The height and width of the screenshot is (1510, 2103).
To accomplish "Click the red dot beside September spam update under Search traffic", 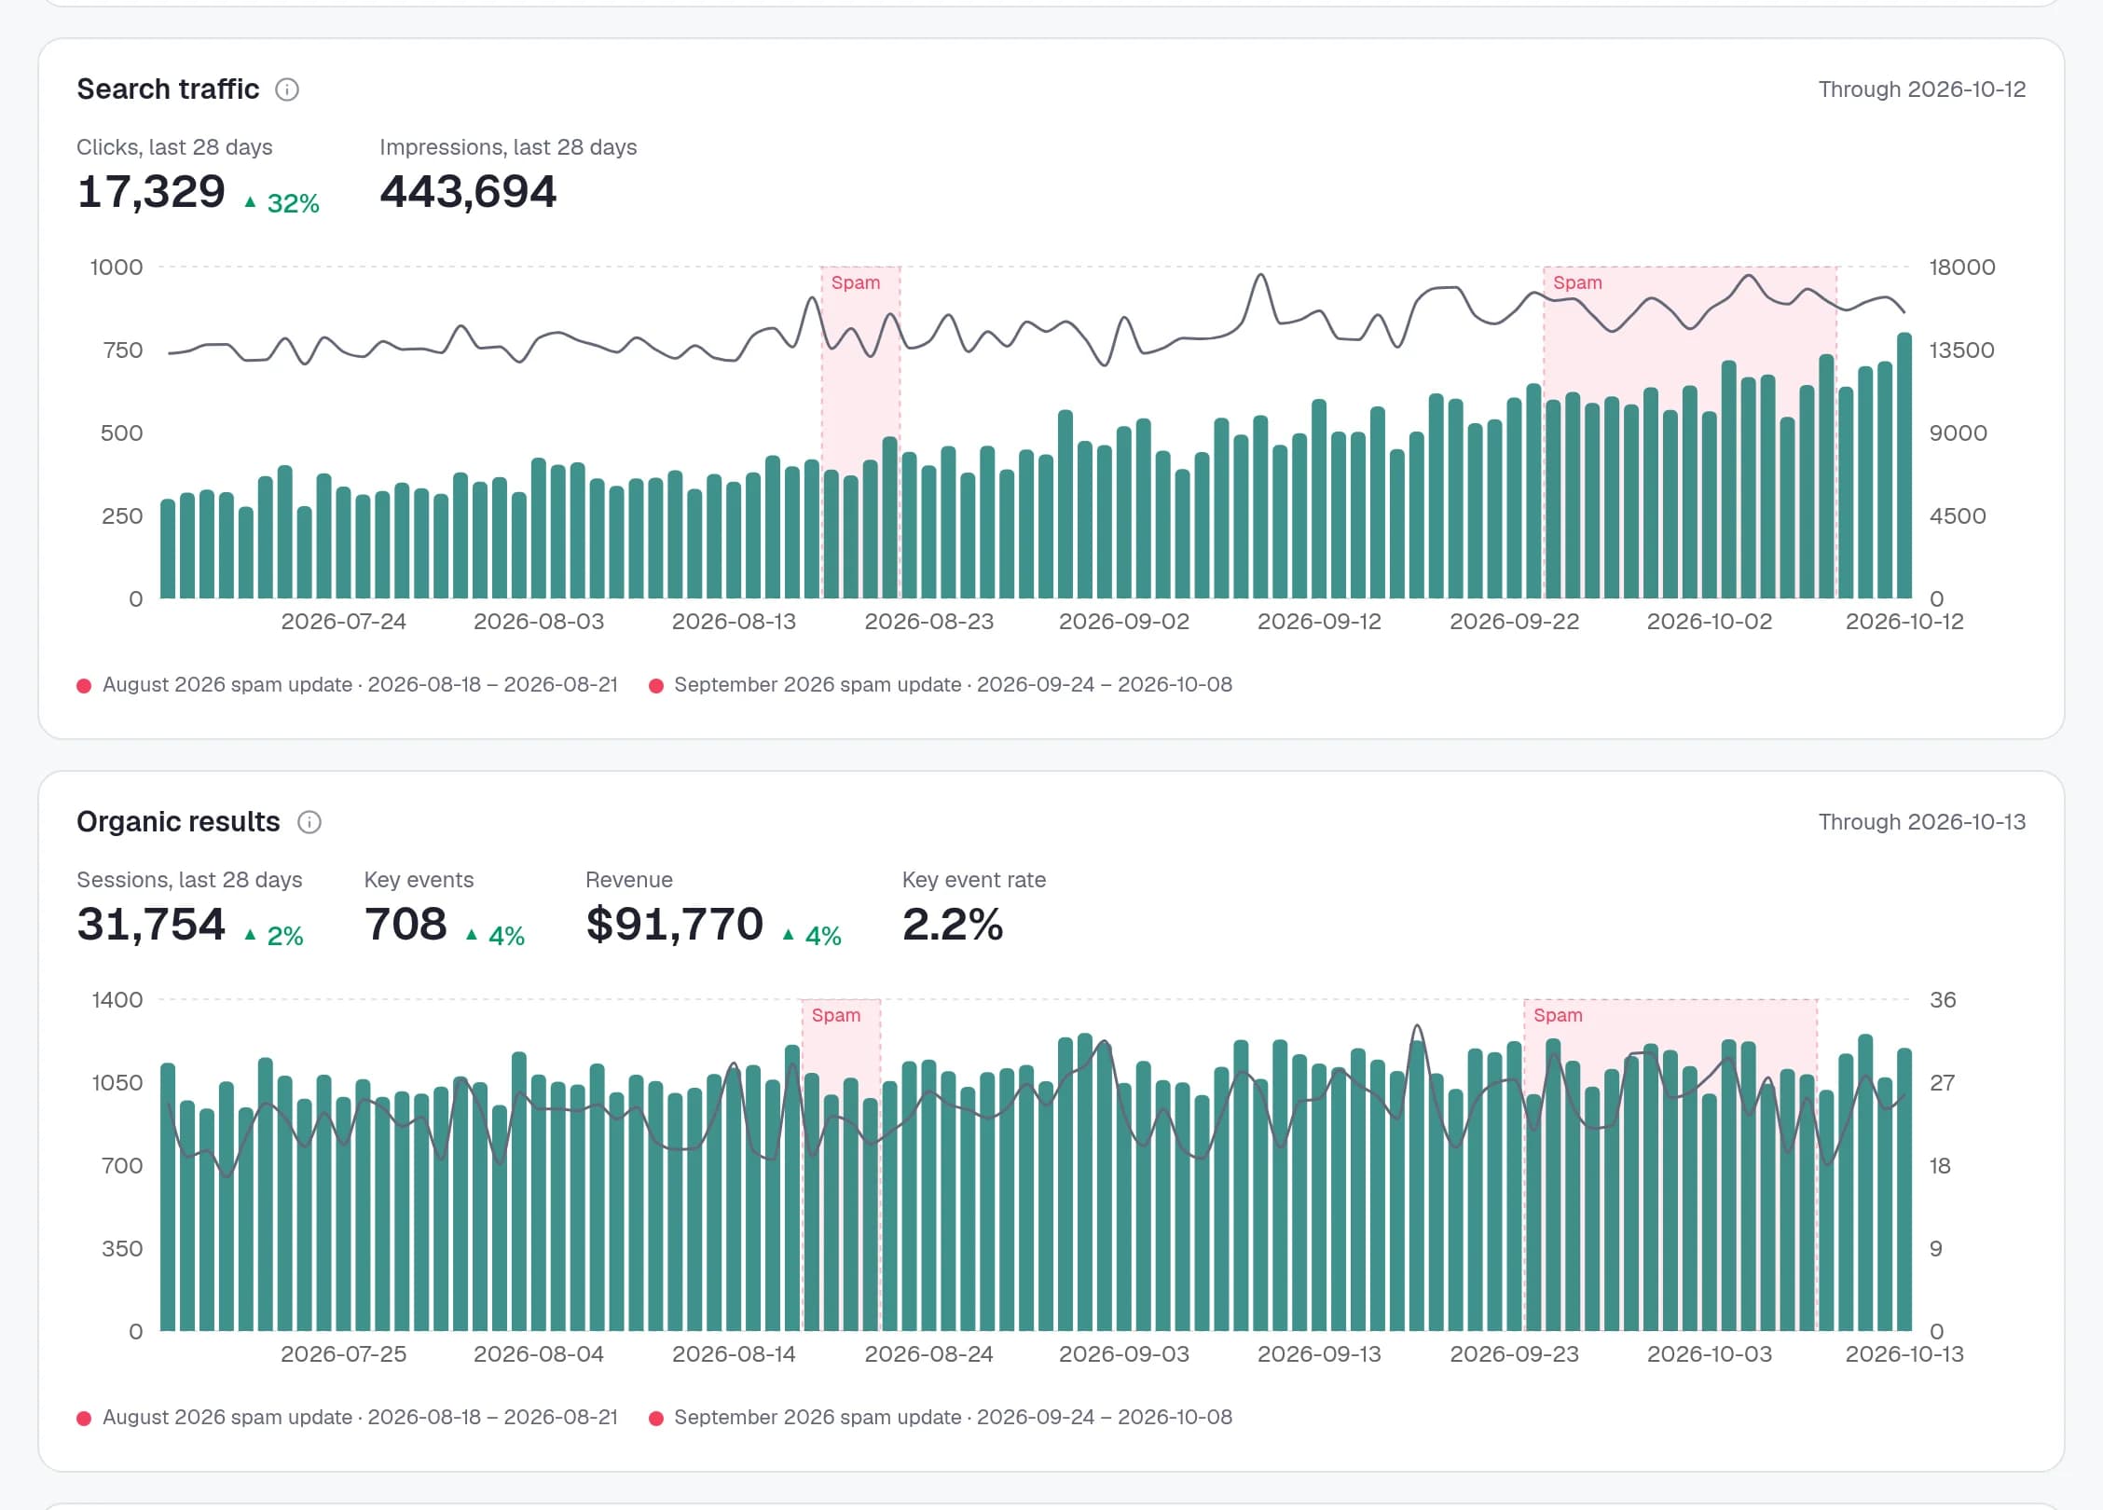I will point(656,686).
